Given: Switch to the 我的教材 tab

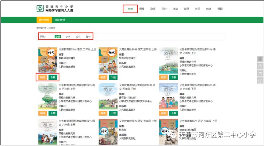Looking at the screenshot, I should point(60,20).
